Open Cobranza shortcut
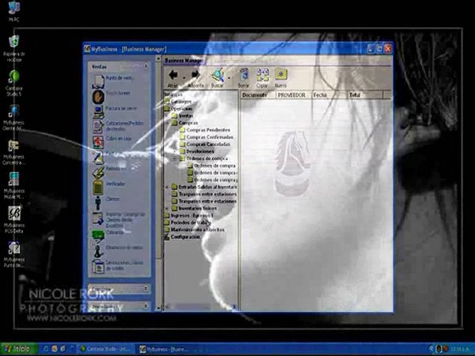The height and width of the screenshot is (356, 475). [108, 235]
